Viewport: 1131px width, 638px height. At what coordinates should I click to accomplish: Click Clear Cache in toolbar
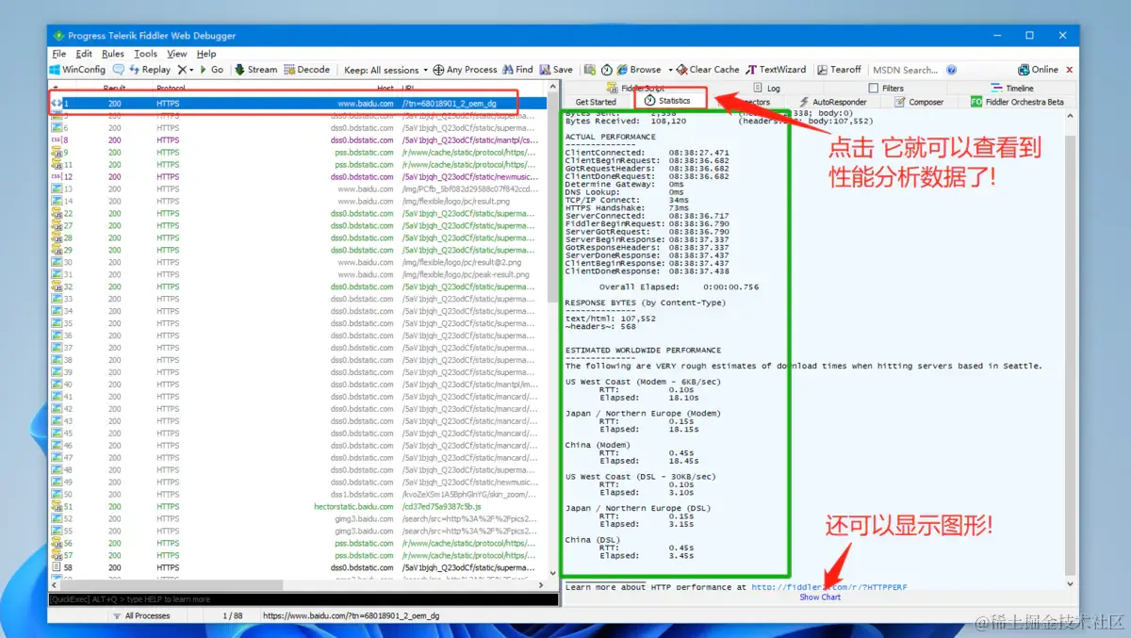(708, 70)
